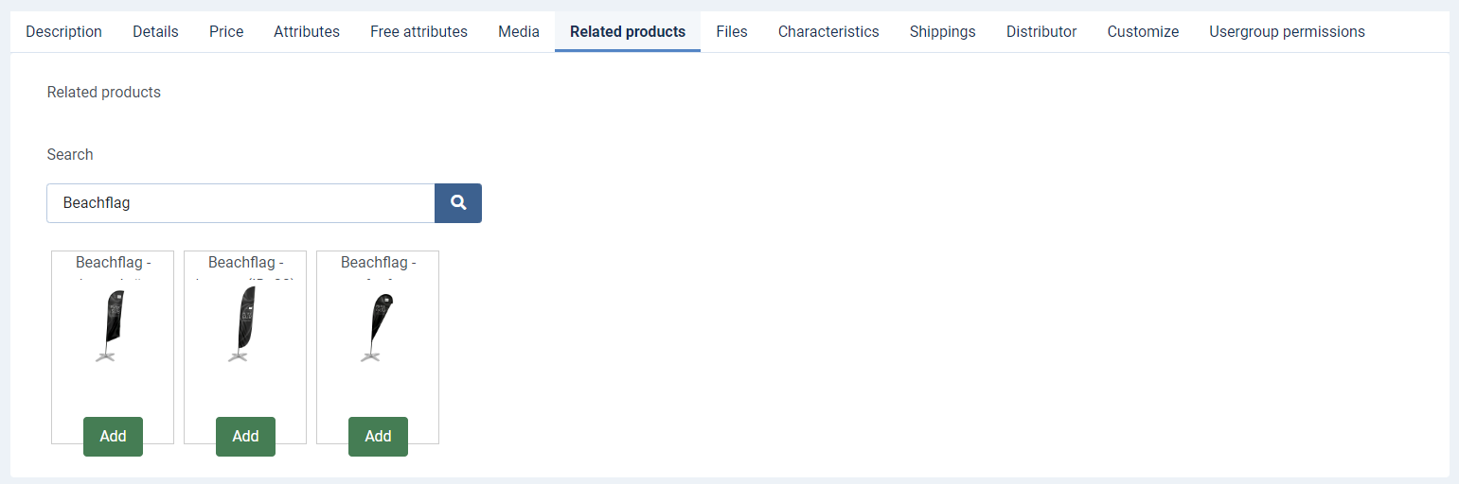The image size is (1459, 484).
Task: Open the Media tab
Action: click(519, 31)
